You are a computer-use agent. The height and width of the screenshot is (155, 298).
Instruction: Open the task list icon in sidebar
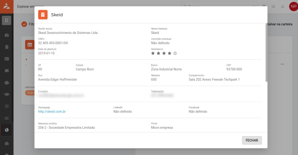point(7,106)
